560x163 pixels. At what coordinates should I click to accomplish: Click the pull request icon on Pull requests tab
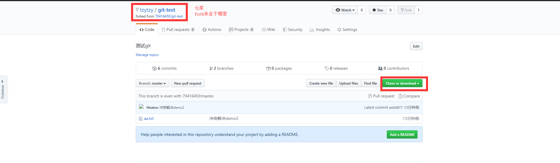(x=164, y=30)
